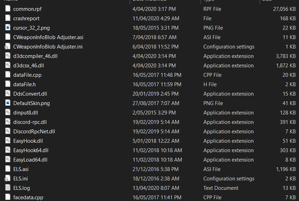This screenshot has height=201, width=299.
Task: Click the dataFile.h file name
Action: (24, 84)
